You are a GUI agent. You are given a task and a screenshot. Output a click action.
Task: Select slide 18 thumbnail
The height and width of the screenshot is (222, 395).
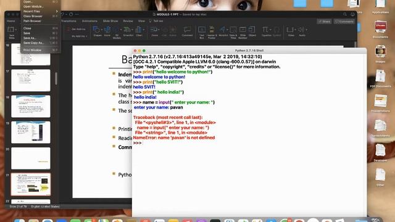(x=31, y=106)
